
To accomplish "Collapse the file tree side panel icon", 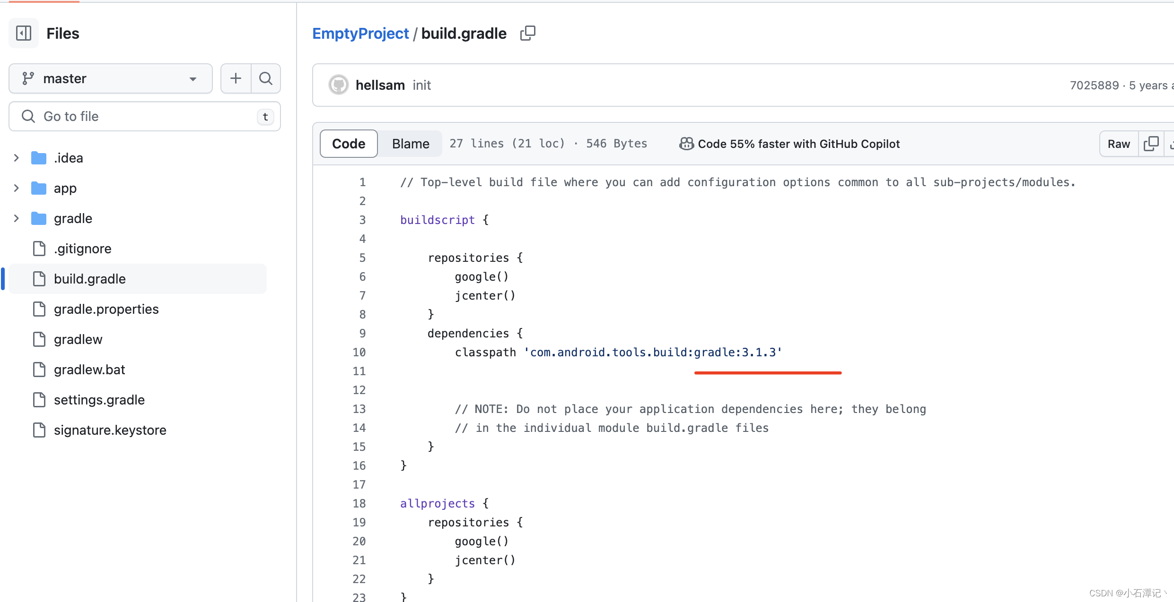I will coord(24,33).
